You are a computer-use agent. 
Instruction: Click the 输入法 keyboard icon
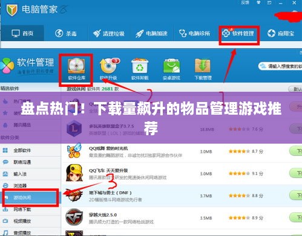pos(5,174)
